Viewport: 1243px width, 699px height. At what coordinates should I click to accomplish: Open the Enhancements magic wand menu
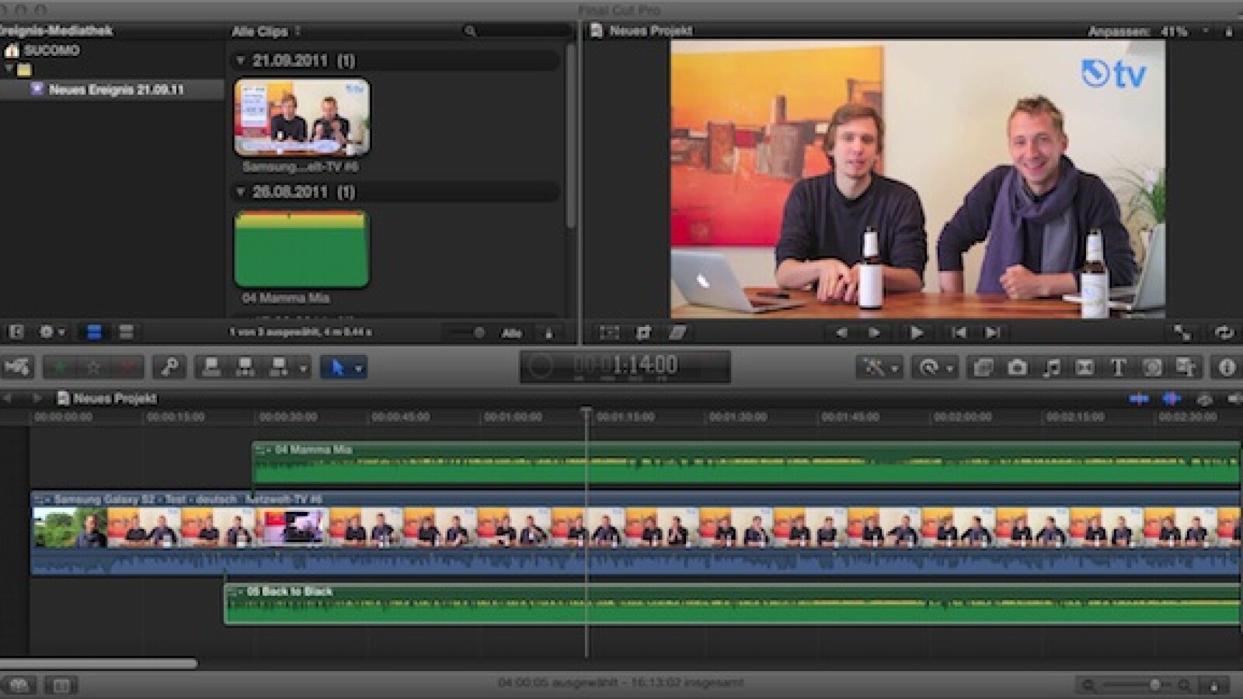(876, 367)
